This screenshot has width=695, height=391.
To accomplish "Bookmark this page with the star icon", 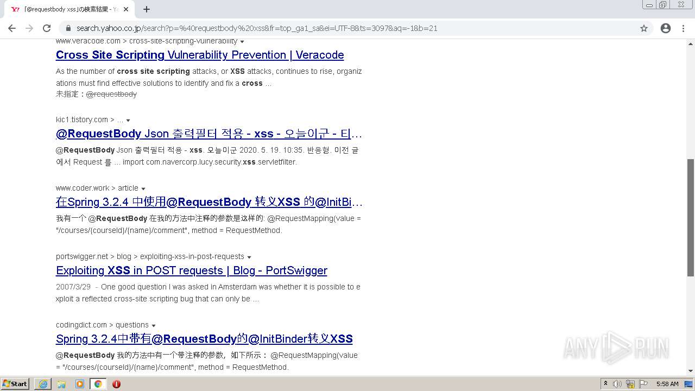I will 644,28.
